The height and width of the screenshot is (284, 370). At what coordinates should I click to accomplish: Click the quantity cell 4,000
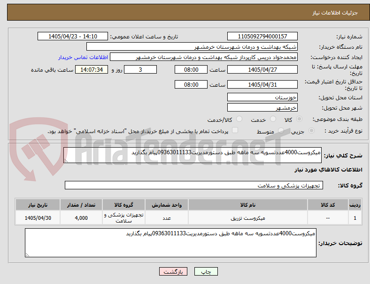click(81, 218)
